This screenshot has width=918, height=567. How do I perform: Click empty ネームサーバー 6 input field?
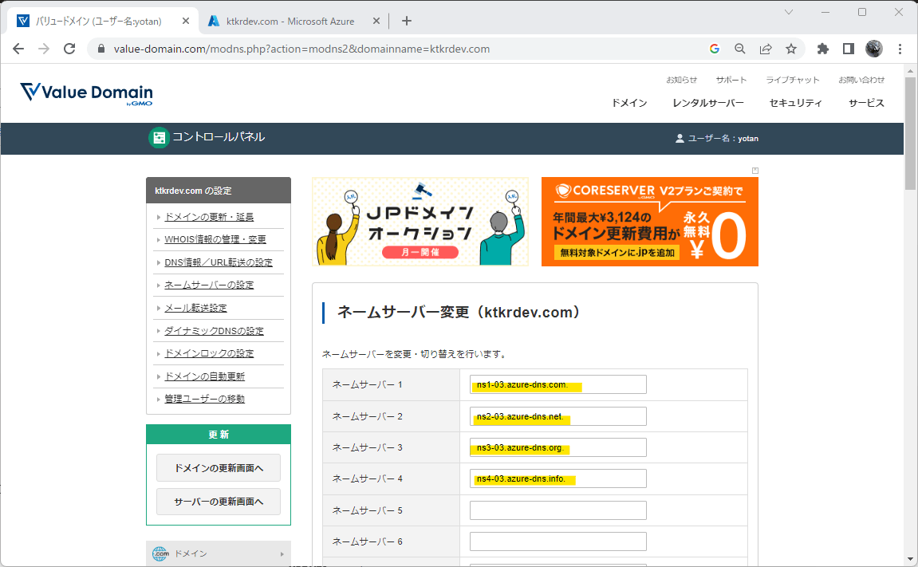[x=558, y=541]
